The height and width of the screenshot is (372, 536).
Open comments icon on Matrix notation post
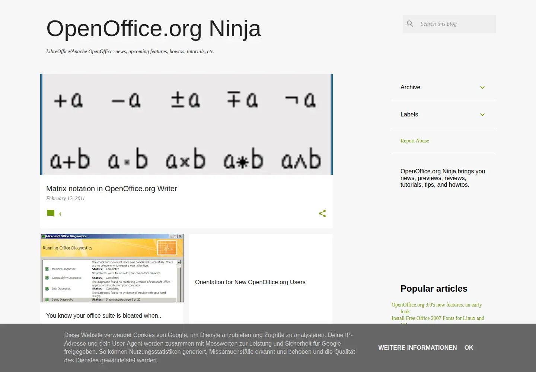point(51,214)
